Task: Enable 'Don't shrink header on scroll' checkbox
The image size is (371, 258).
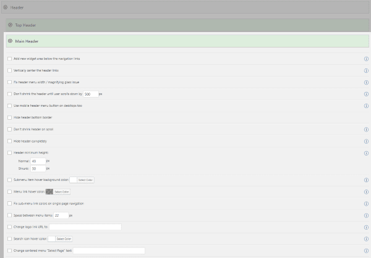Action: tap(9, 129)
